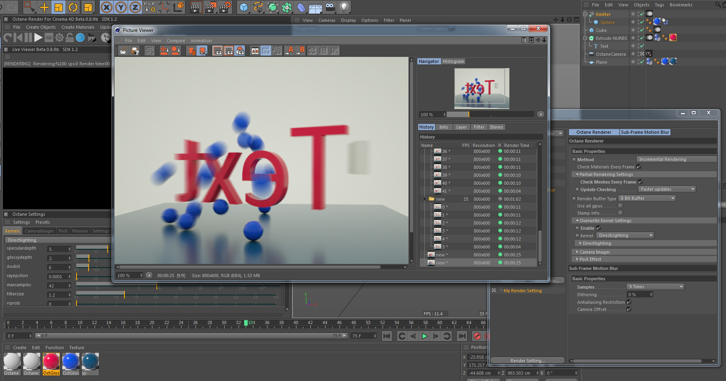726x381 pixels.
Task: Click the speculardepth value field
Action: [59, 249]
